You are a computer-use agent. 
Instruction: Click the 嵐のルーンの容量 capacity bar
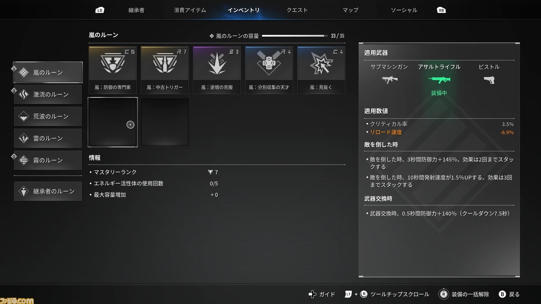tap(295, 36)
